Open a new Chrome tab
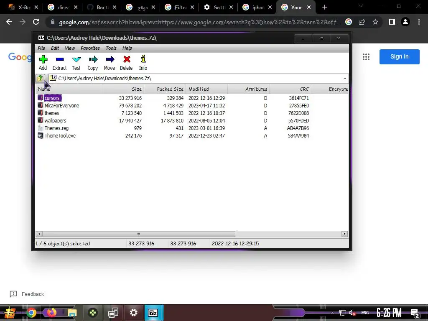The width and height of the screenshot is (428, 321). tap(324, 8)
